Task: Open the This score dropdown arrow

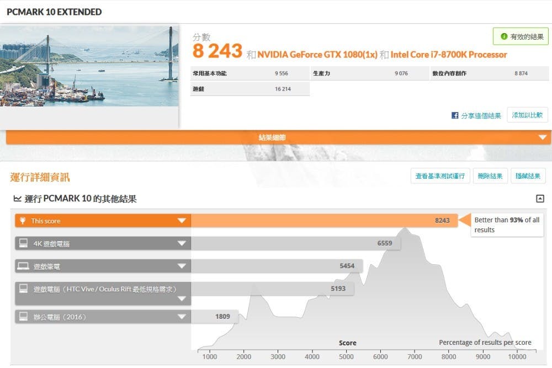Action: (x=182, y=221)
